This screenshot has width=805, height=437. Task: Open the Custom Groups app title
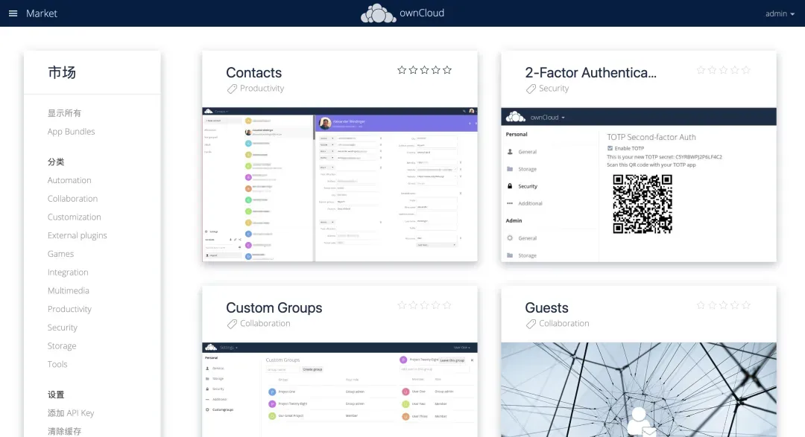pos(274,308)
